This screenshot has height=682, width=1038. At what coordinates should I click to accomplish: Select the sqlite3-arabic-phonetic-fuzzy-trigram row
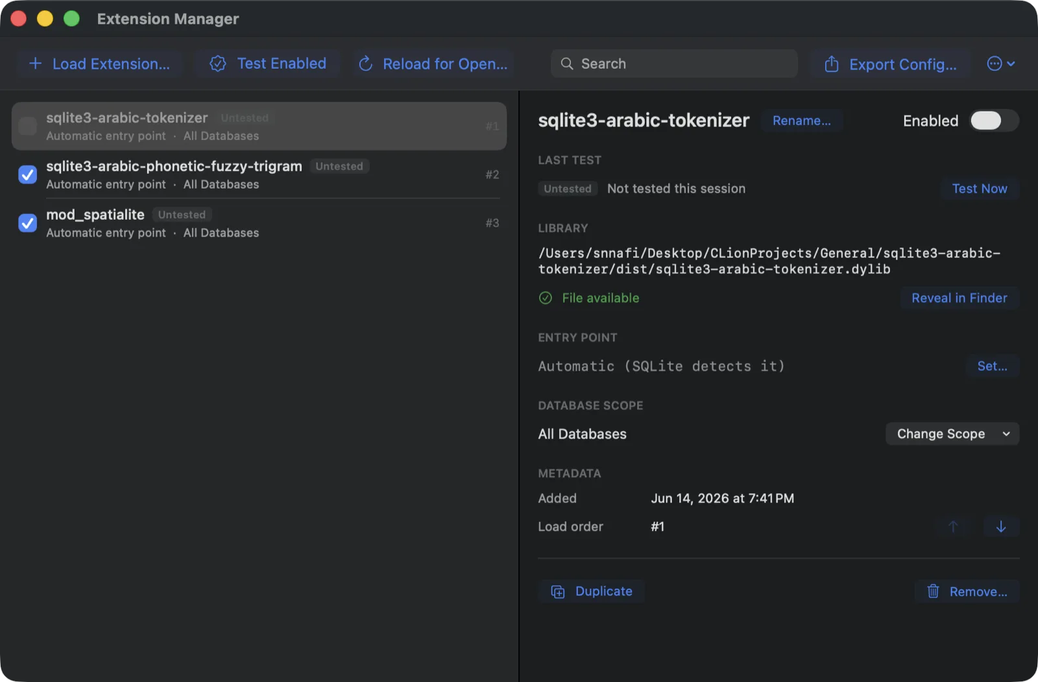259,174
